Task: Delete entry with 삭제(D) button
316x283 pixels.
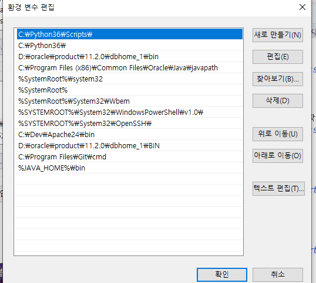Action: pyautogui.click(x=277, y=101)
